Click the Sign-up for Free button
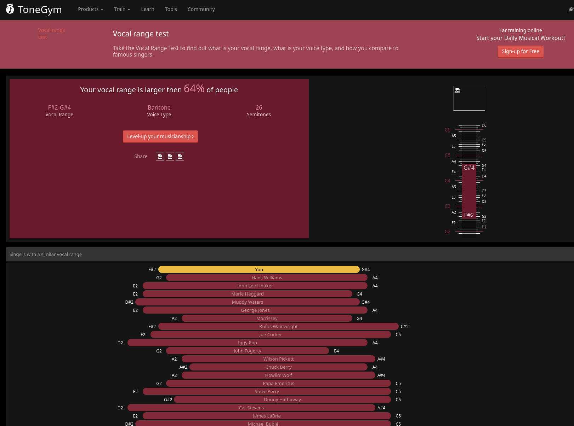The width and height of the screenshot is (574, 426). coord(521,52)
